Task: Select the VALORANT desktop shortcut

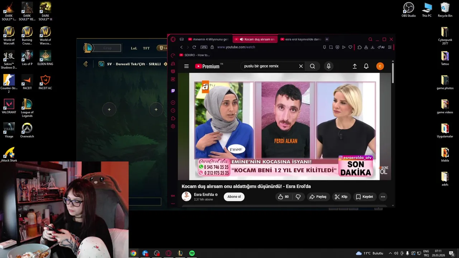Action: click(9, 106)
